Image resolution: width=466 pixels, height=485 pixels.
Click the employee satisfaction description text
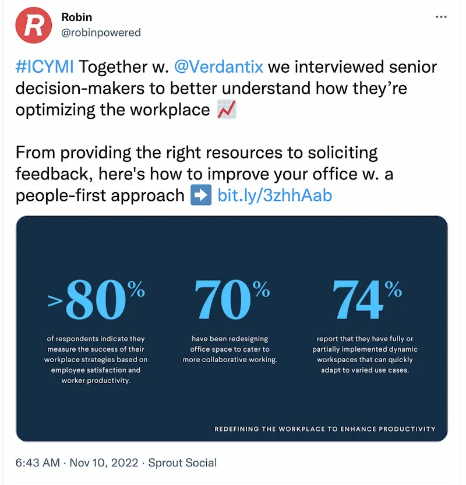click(96, 359)
